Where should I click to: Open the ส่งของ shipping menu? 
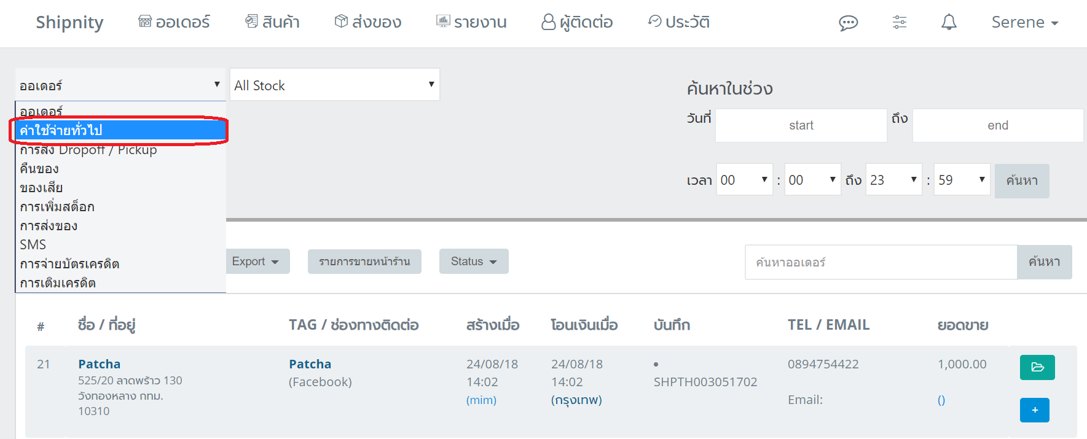coord(368,23)
